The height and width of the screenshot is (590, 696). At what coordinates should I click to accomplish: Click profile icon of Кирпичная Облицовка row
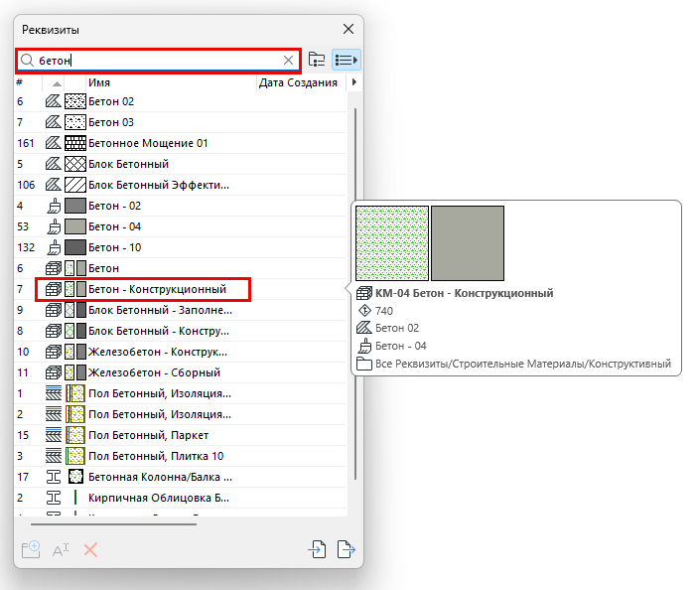tap(54, 498)
